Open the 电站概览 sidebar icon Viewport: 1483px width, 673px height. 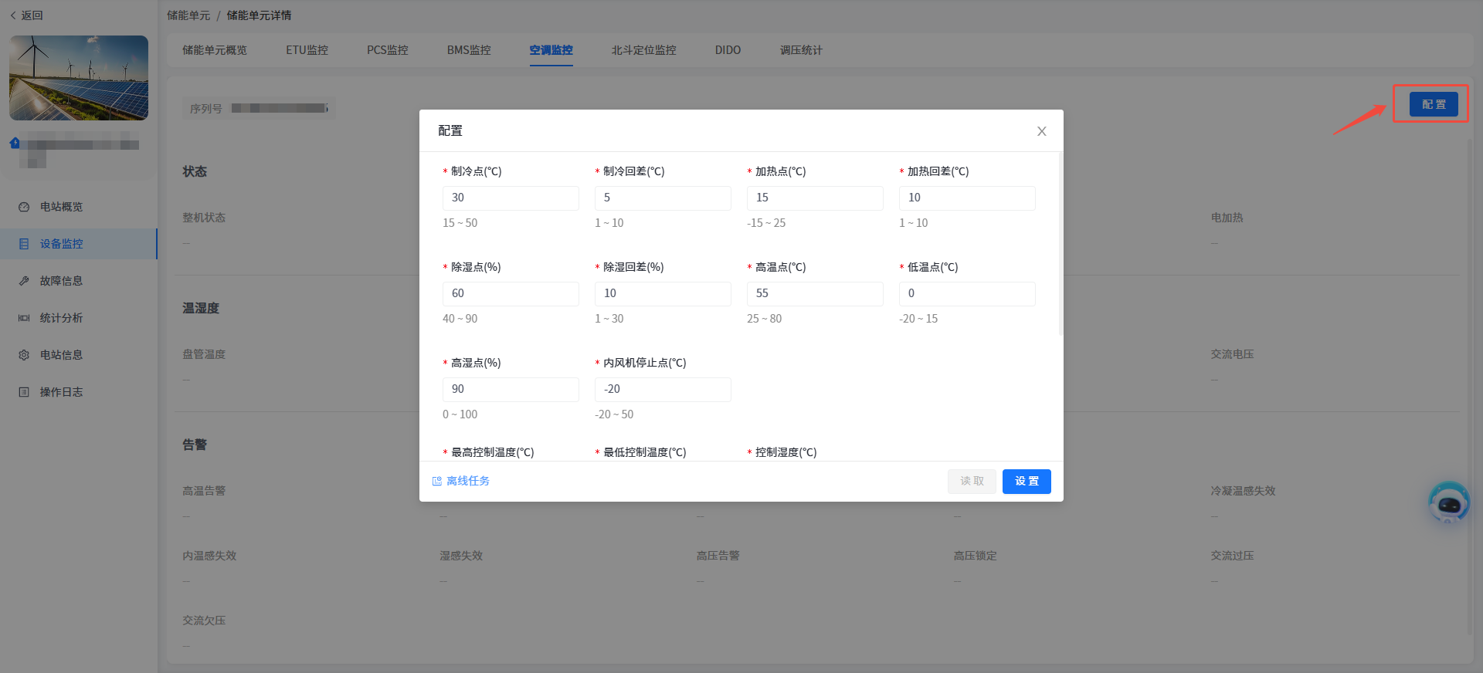tap(24, 207)
